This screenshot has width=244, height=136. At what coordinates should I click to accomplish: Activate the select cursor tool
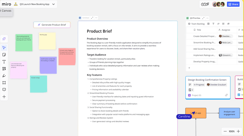coord(4,48)
